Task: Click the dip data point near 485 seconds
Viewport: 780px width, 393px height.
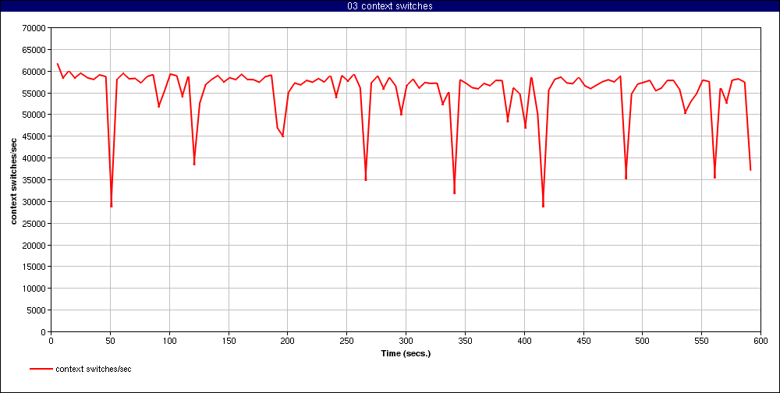Action: point(626,178)
